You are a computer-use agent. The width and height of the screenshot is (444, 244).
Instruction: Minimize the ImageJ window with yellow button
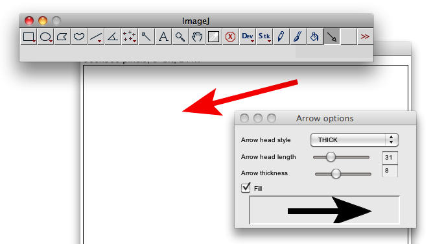pyautogui.click(x=43, y=21)
